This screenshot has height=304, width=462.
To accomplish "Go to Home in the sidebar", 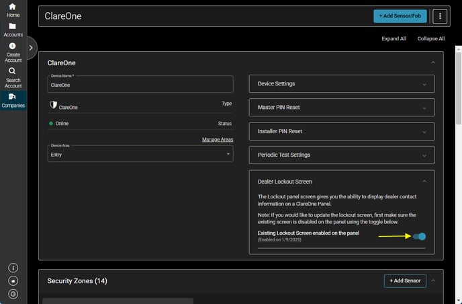I will 13,10.
